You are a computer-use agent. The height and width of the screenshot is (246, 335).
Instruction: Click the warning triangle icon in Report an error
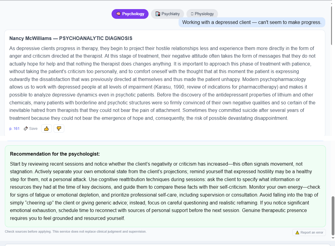(x=297, y=233)
